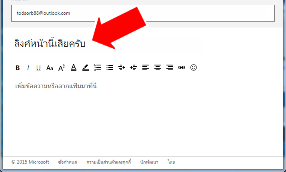Toggle bold formatting in the toolbar

[18, 68]
